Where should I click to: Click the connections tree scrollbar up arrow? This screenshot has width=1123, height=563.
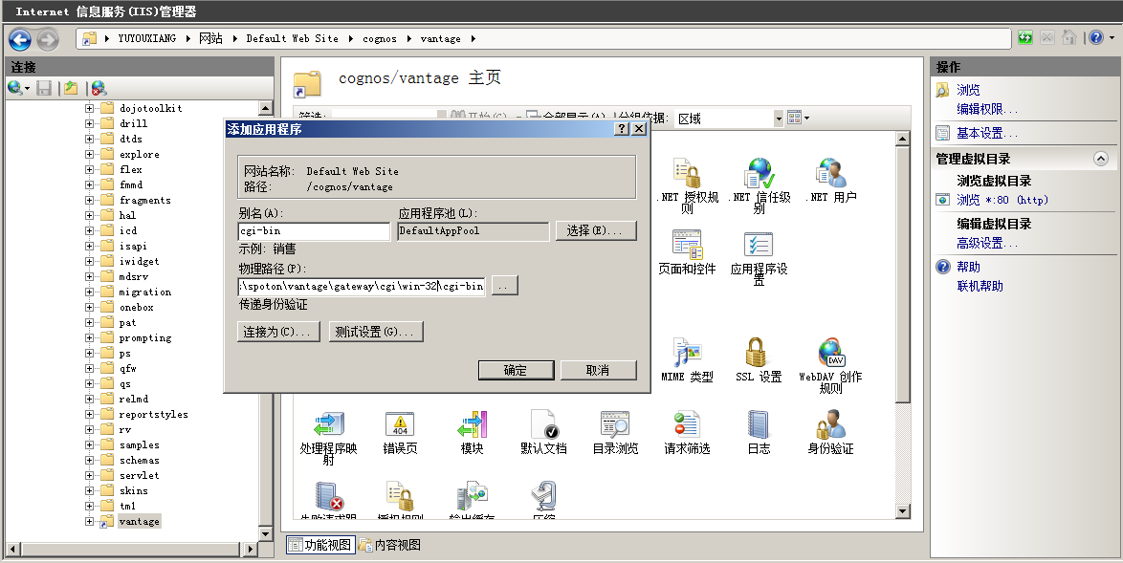coord(265,108)
